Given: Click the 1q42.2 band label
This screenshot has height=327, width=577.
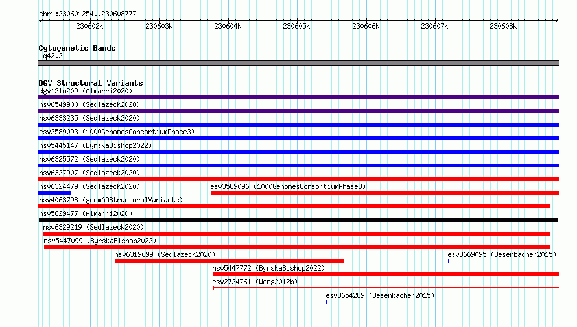Looking at the screenshot, I should 51,56.
